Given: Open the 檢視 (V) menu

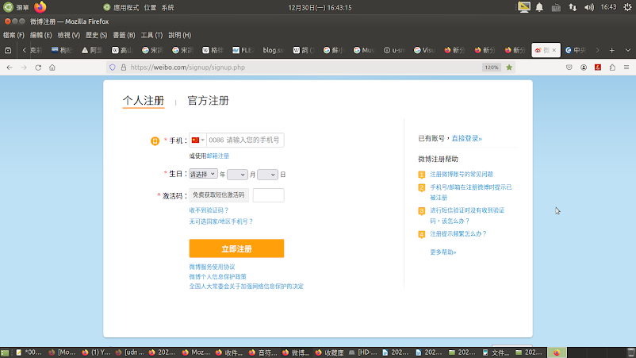Looking at the screenshot, I should 68,35.
